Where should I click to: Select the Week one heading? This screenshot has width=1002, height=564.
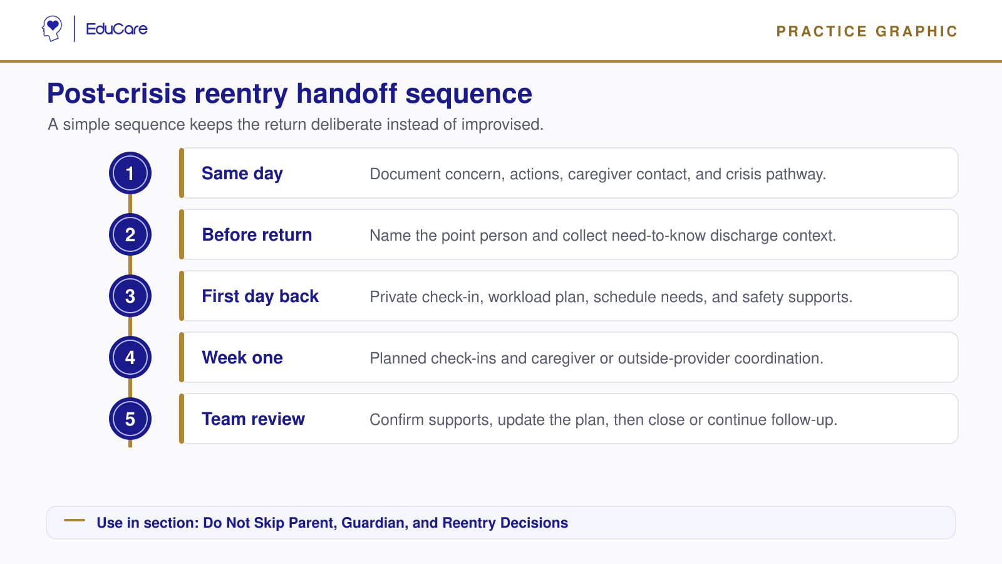pyautogui.click(x=242, y=358)
